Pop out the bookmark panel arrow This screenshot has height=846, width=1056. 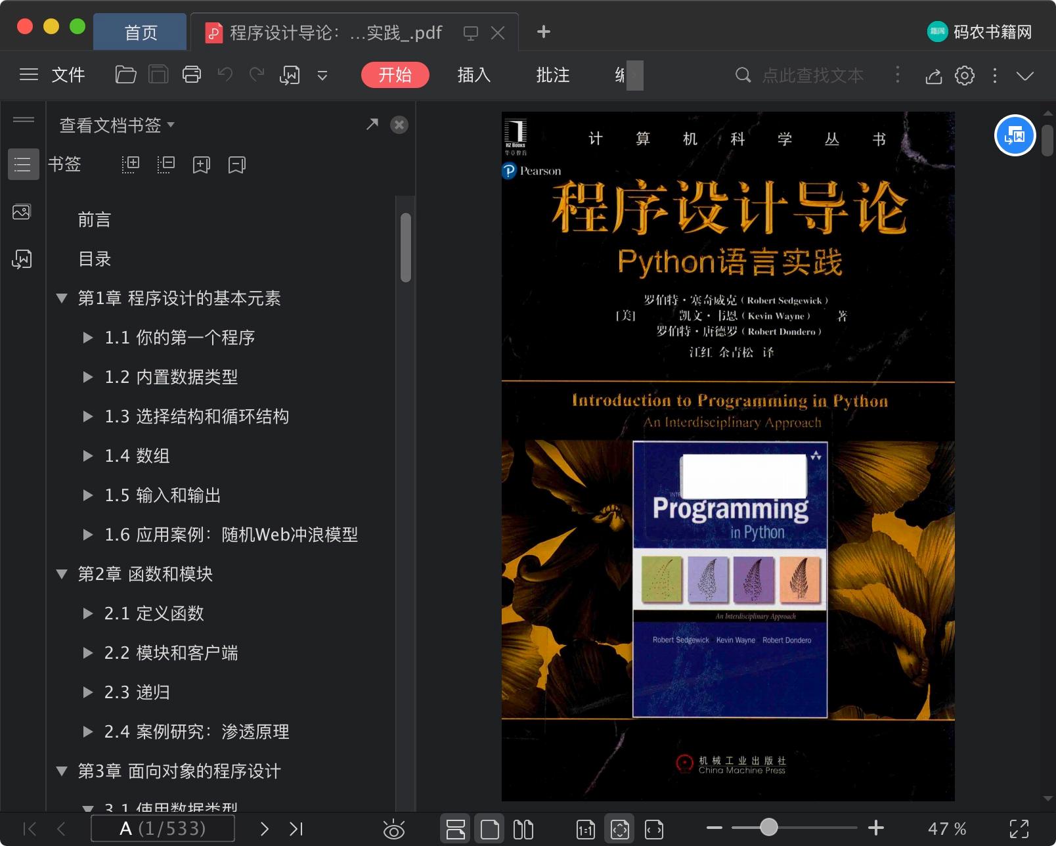coord(372,124)
